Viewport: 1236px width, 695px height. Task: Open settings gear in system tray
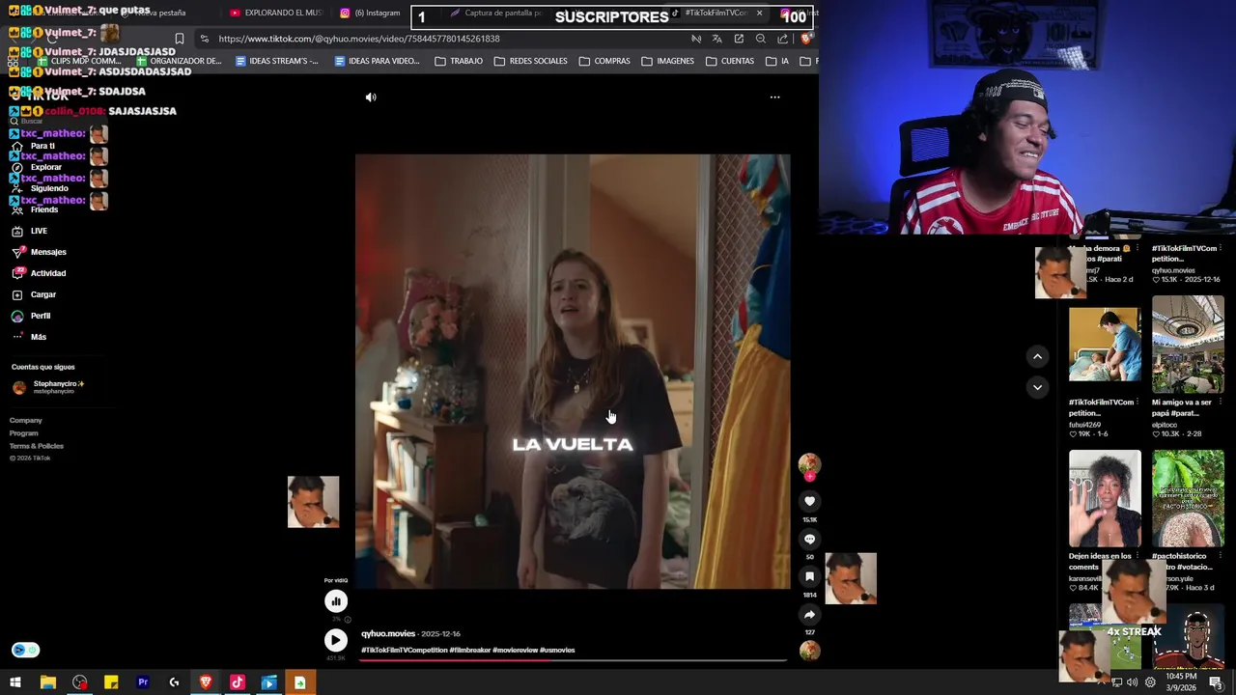[x=1149, y=682]
